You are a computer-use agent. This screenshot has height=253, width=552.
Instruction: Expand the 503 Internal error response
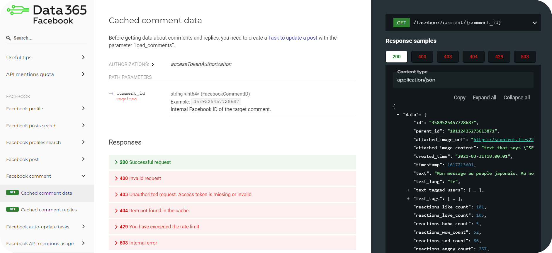(x=232, y=243)
